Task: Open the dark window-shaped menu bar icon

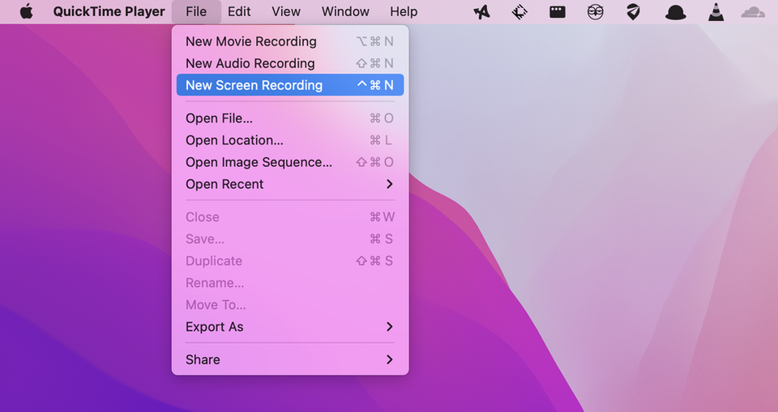Action: click(x=558, y=11)
